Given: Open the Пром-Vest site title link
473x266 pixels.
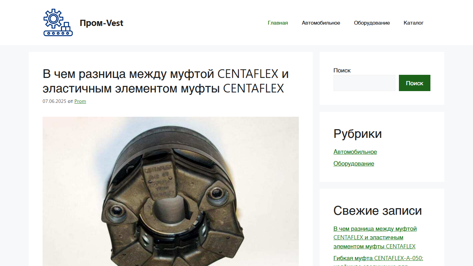Looking at the screenshot, I should click(101, 23).
